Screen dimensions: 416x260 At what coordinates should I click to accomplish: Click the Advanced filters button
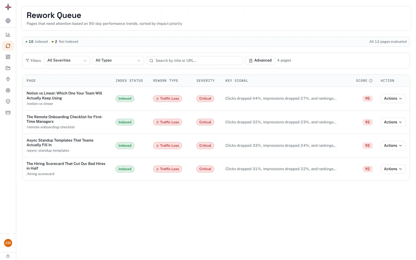click(260, 60)
